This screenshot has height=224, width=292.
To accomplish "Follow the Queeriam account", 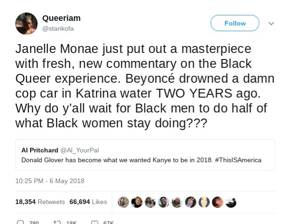I will pos(235,23).
